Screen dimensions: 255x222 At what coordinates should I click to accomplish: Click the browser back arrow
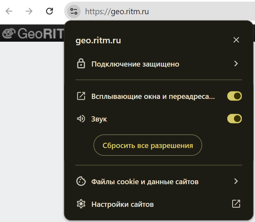coord(9,11)
